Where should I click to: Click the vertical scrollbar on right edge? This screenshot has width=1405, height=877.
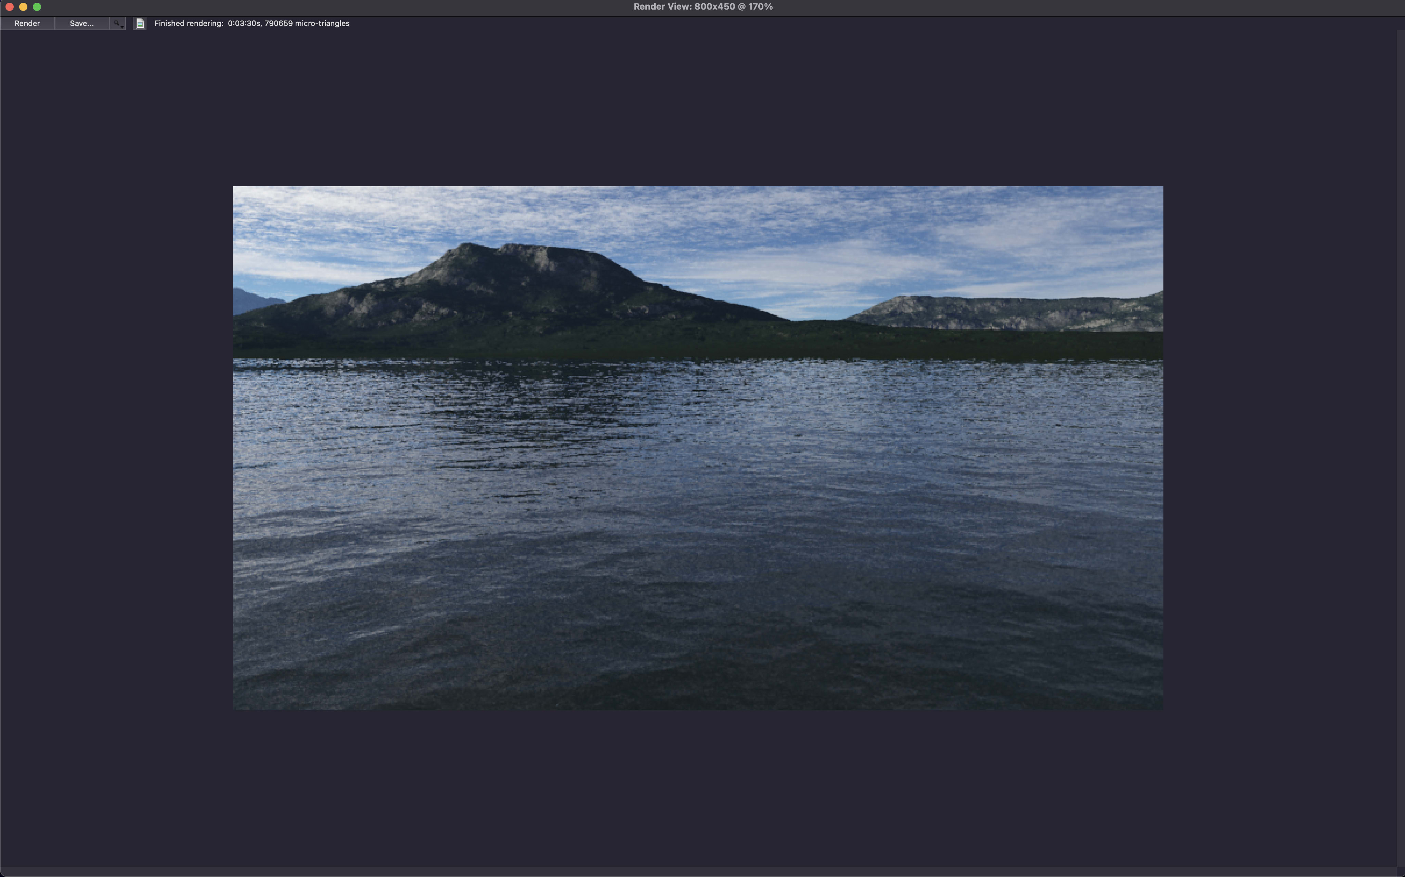click(1400, 441)
